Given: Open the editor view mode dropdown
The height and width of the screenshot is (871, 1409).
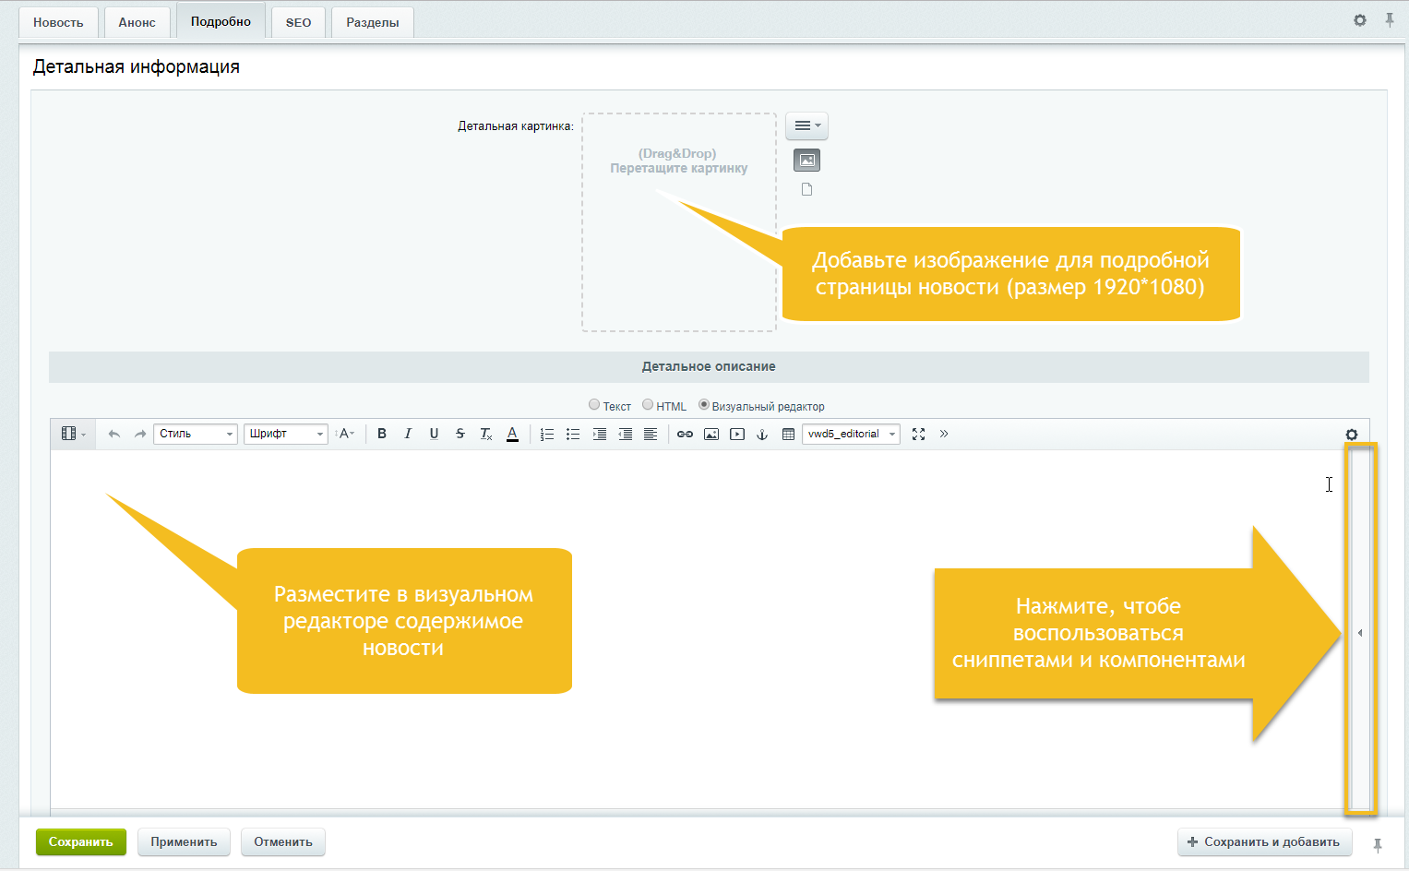Looking at the screenshot, I should (x=73, y=434).
